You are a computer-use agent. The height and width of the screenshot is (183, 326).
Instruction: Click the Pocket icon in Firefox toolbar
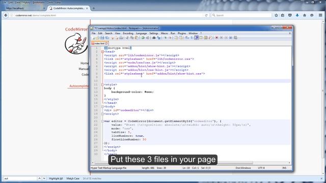click(290, 15)
